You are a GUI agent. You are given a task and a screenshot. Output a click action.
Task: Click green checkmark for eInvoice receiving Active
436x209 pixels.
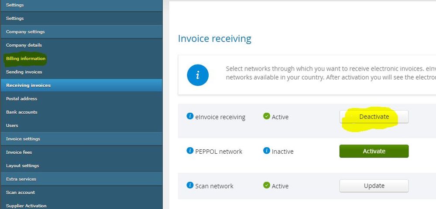coord(267,116)
